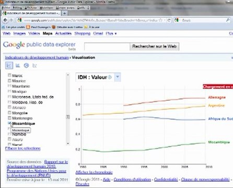Open the Édition menu
Viewport: 233px width, 188px height.
coord(17,8)
